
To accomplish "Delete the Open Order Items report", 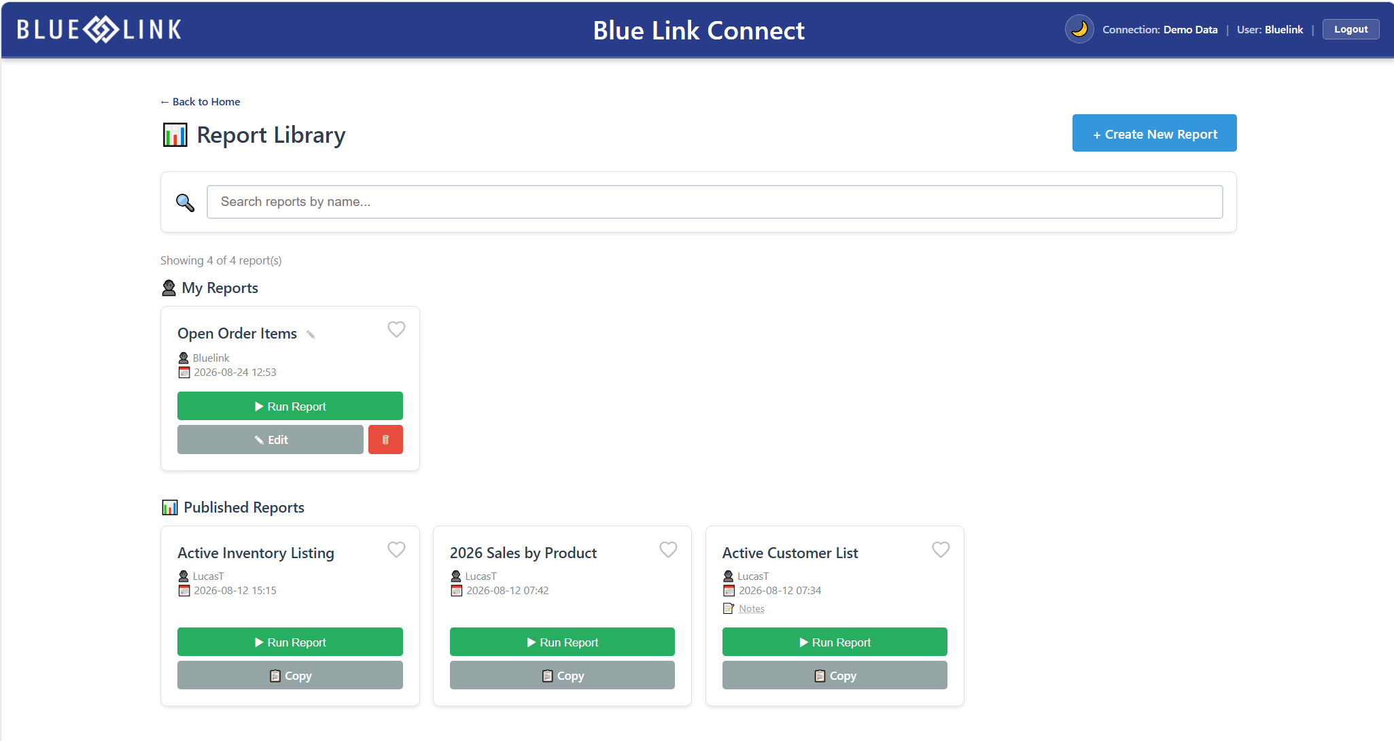I will pos(385,439).
